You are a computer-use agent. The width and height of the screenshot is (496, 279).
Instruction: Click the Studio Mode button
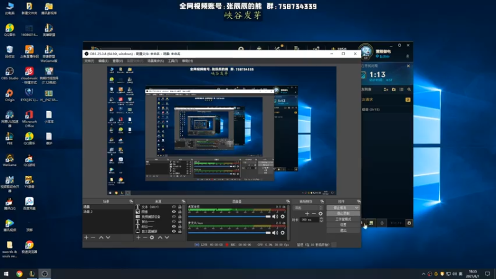tap(343, 219)
